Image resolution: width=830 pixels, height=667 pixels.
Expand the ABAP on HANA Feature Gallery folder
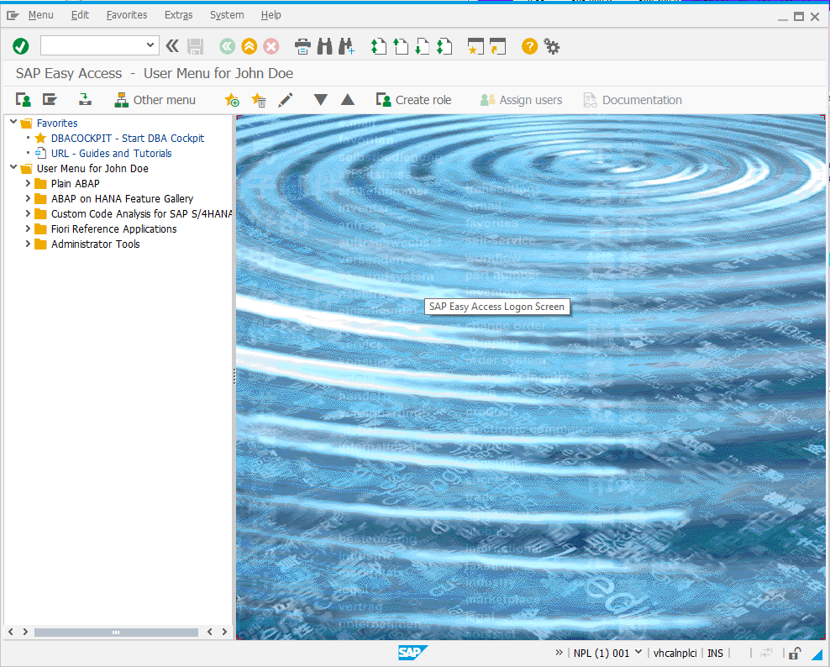[x=28, y=198]
